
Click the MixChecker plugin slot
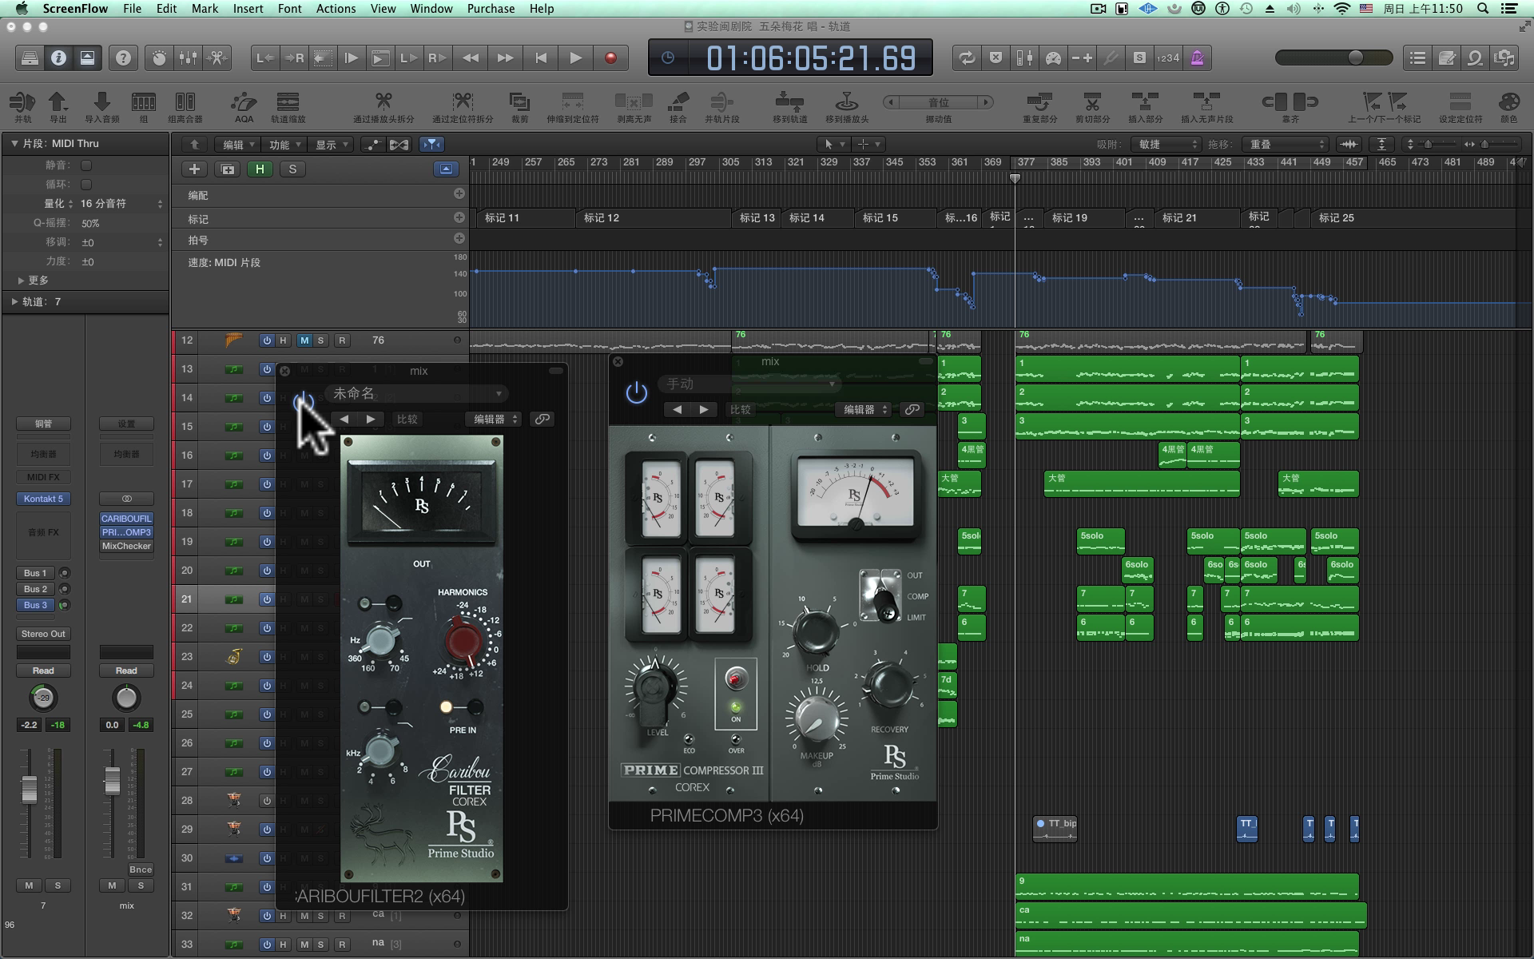[x=126, y=547]
